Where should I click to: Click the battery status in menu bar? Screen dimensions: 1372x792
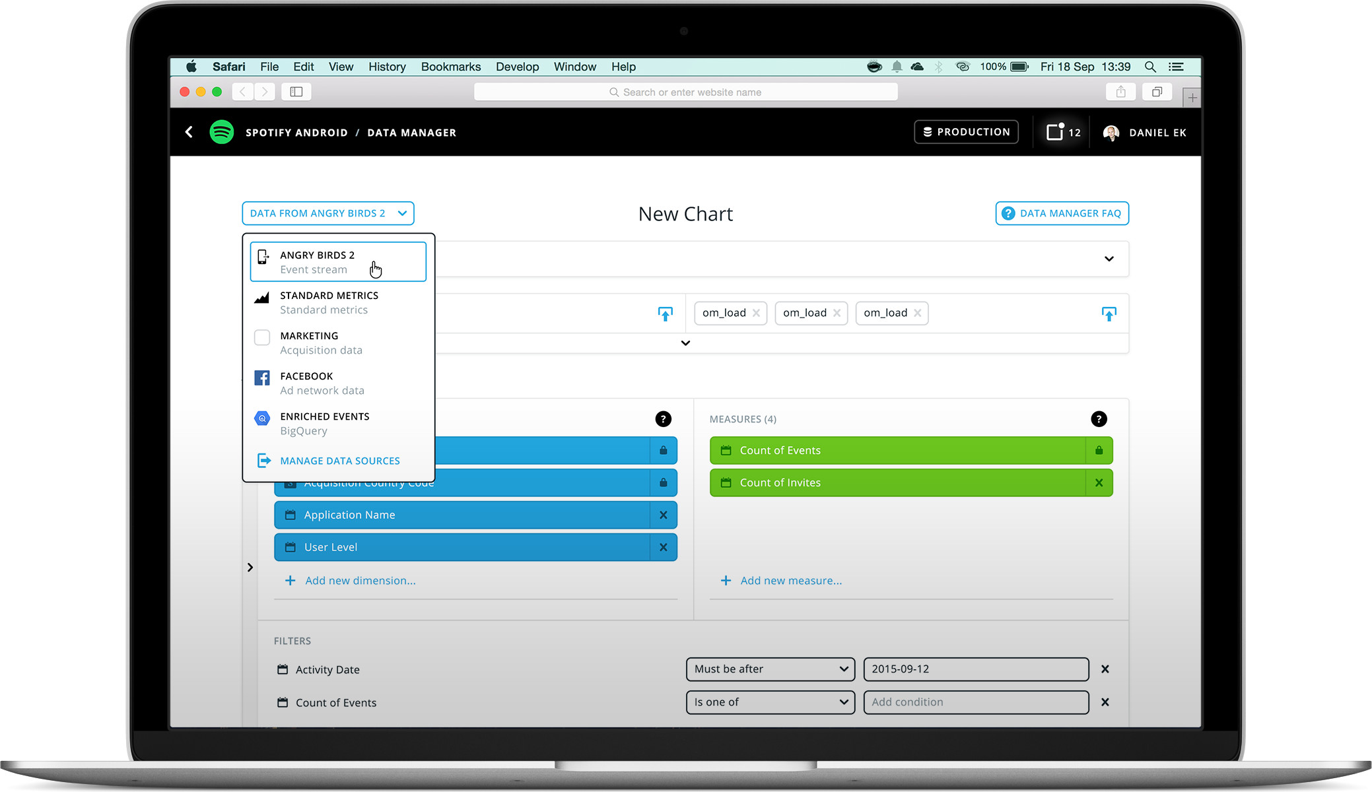coord(1004,67)
